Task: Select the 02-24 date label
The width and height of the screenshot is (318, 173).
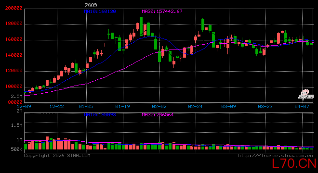Action: click(x=195, y=106)
